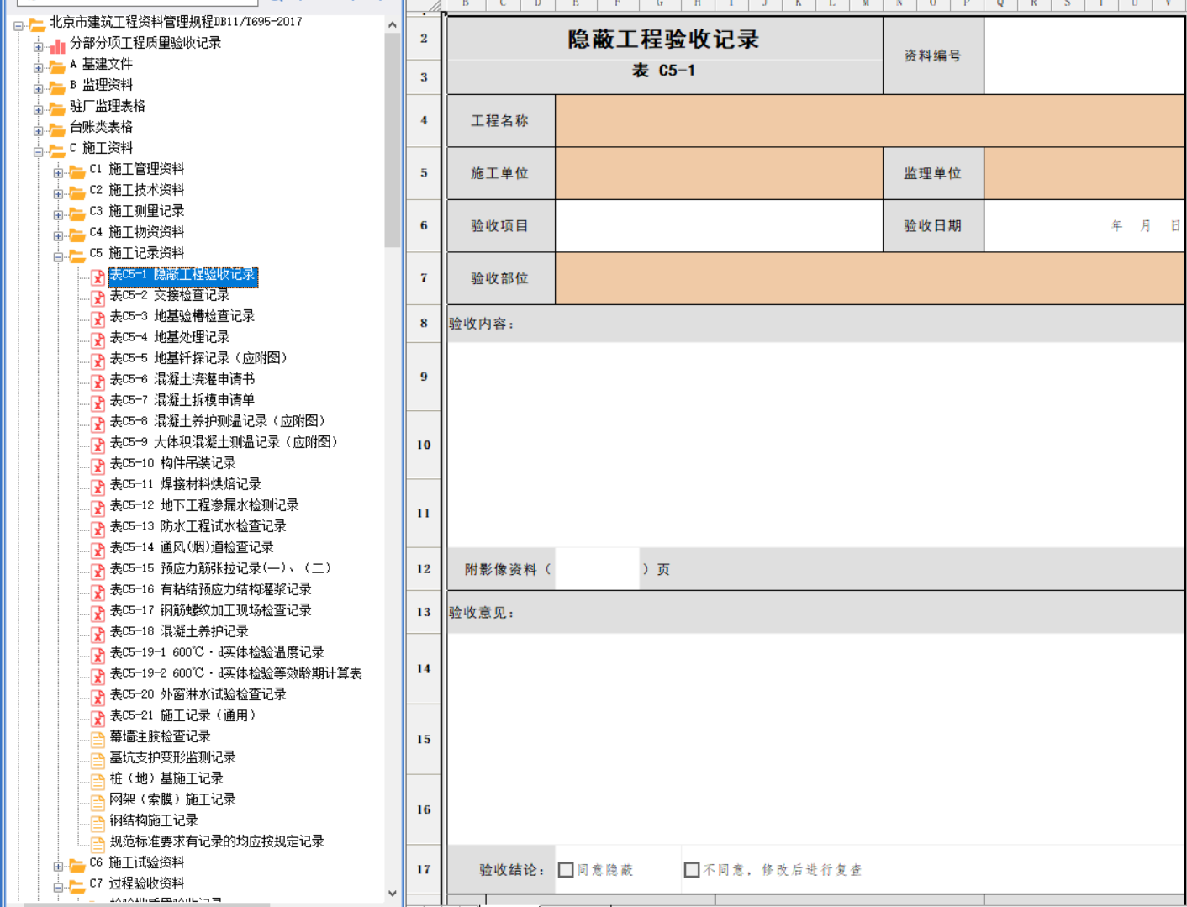Image resolution: width=1187 pixels, height=907 pixels.
Task: Click the tree panel vertical scrollbar thumb
Action: [392, 140]
